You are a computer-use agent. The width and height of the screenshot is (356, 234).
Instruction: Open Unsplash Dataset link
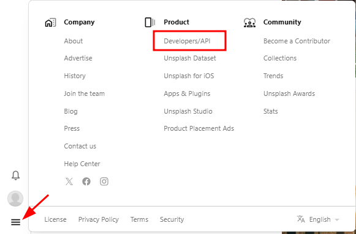pyautogui.click(x=190, y=58)
